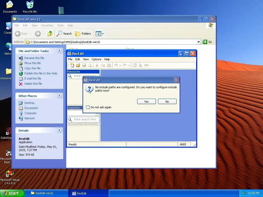
Task: Click the Folders button in Explorer toolbar
Action: click(x=83, y=34)
